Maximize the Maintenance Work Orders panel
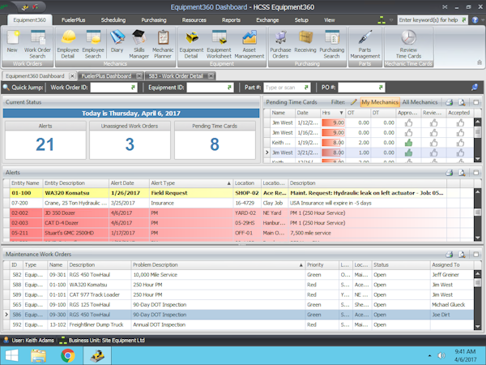 tap(476, 255)
